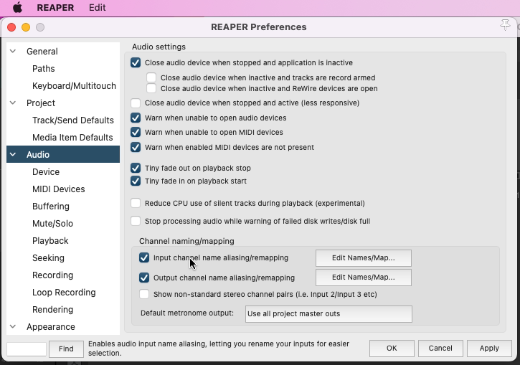Image resolution: width=520 pixels, height=365 pixels.
Task: Enable stop processing audio on disk write failure
Action: (136, 221)
